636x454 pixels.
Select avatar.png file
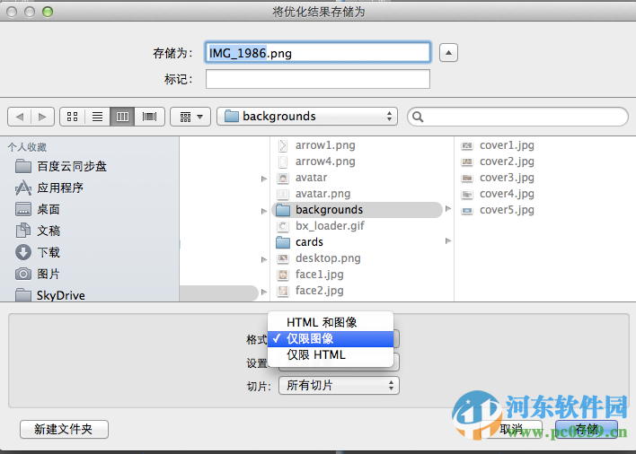pyautogui.click(x=314, y=194)
